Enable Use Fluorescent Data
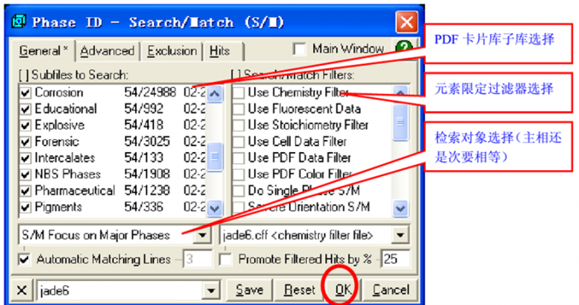Screen dimensions: 579x305 (x=238, y=108)
